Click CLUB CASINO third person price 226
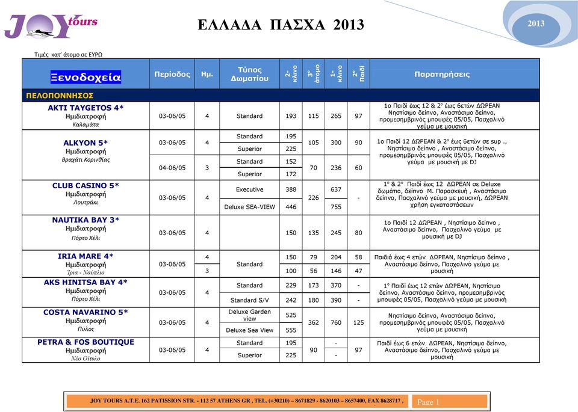The width and height of the screenshot is (578, 412). 313,198
